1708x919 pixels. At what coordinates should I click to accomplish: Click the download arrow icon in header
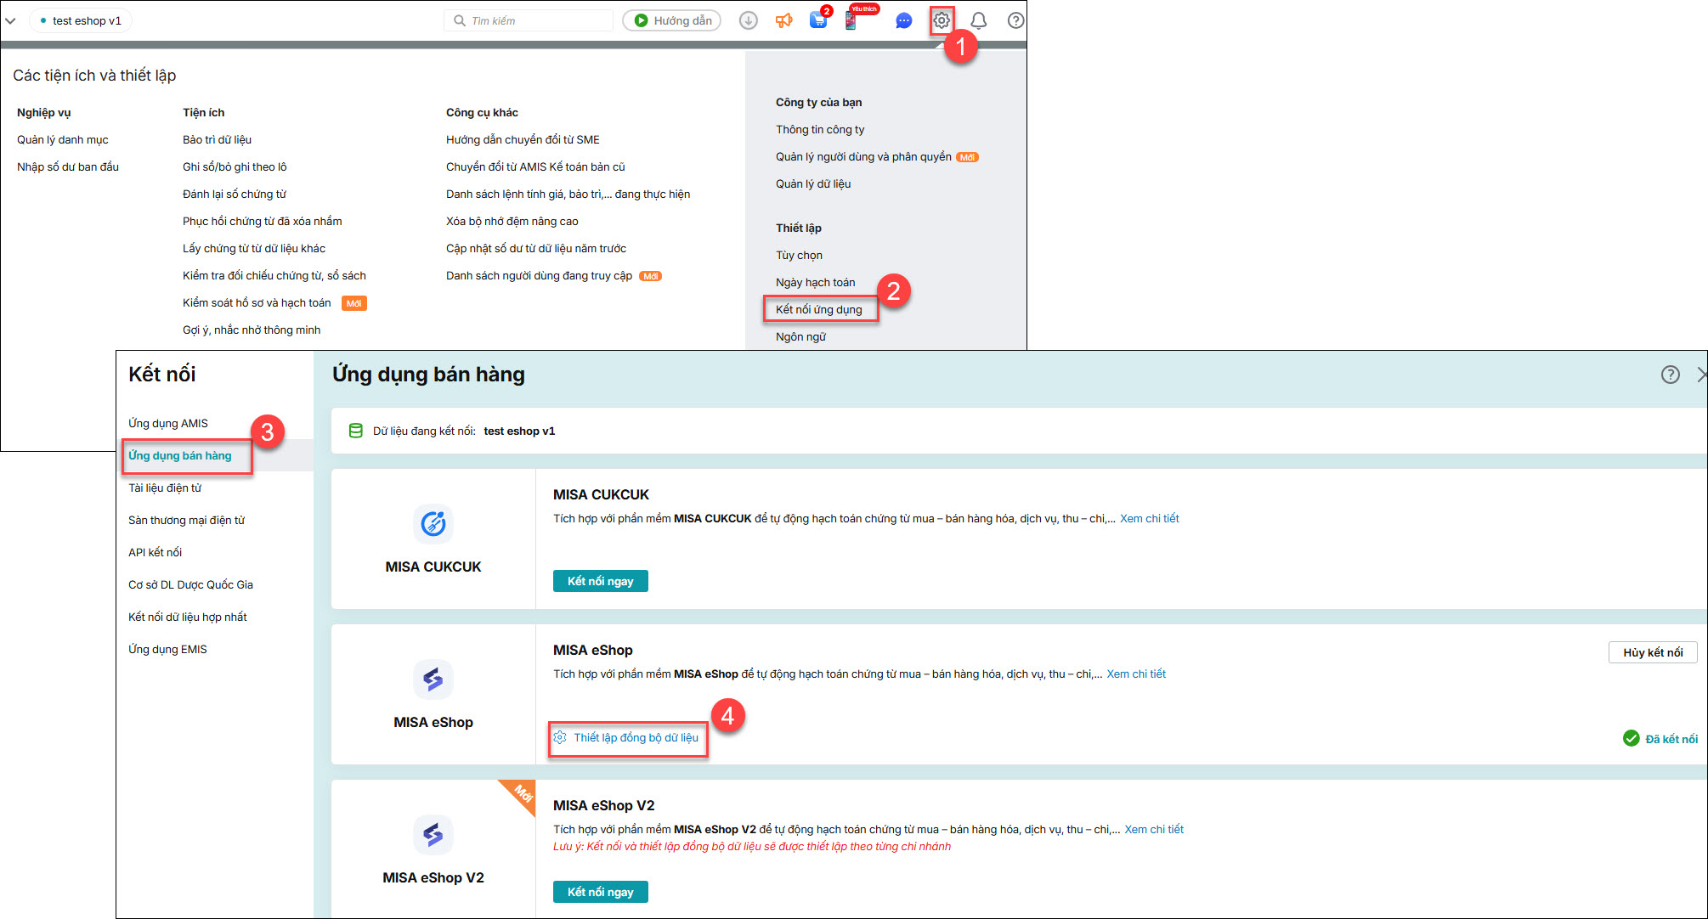[748, 20]
